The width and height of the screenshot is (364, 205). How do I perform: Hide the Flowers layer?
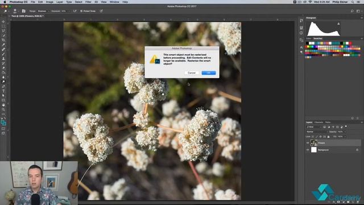(308, 143)
